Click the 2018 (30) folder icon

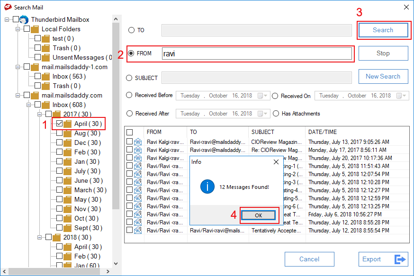point(56,238)
